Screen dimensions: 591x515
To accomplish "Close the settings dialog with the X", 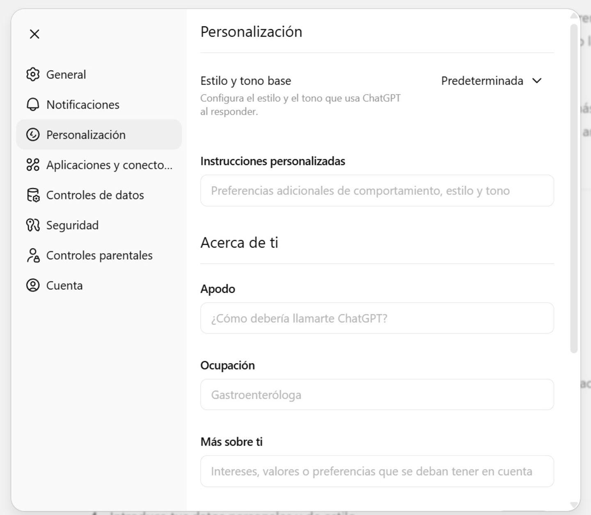I will pos(34,34).
